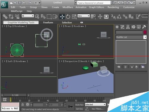
Task: Select the Bind to Space Warp tool
Action: click(17, 16)
